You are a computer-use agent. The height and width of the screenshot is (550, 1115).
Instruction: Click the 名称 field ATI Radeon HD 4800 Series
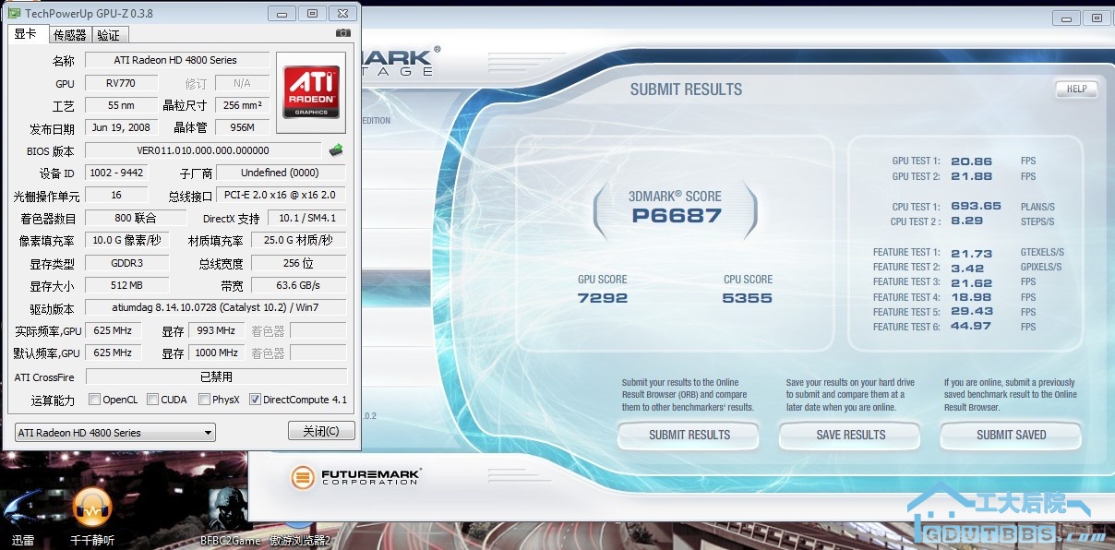(x=176, y=60)
